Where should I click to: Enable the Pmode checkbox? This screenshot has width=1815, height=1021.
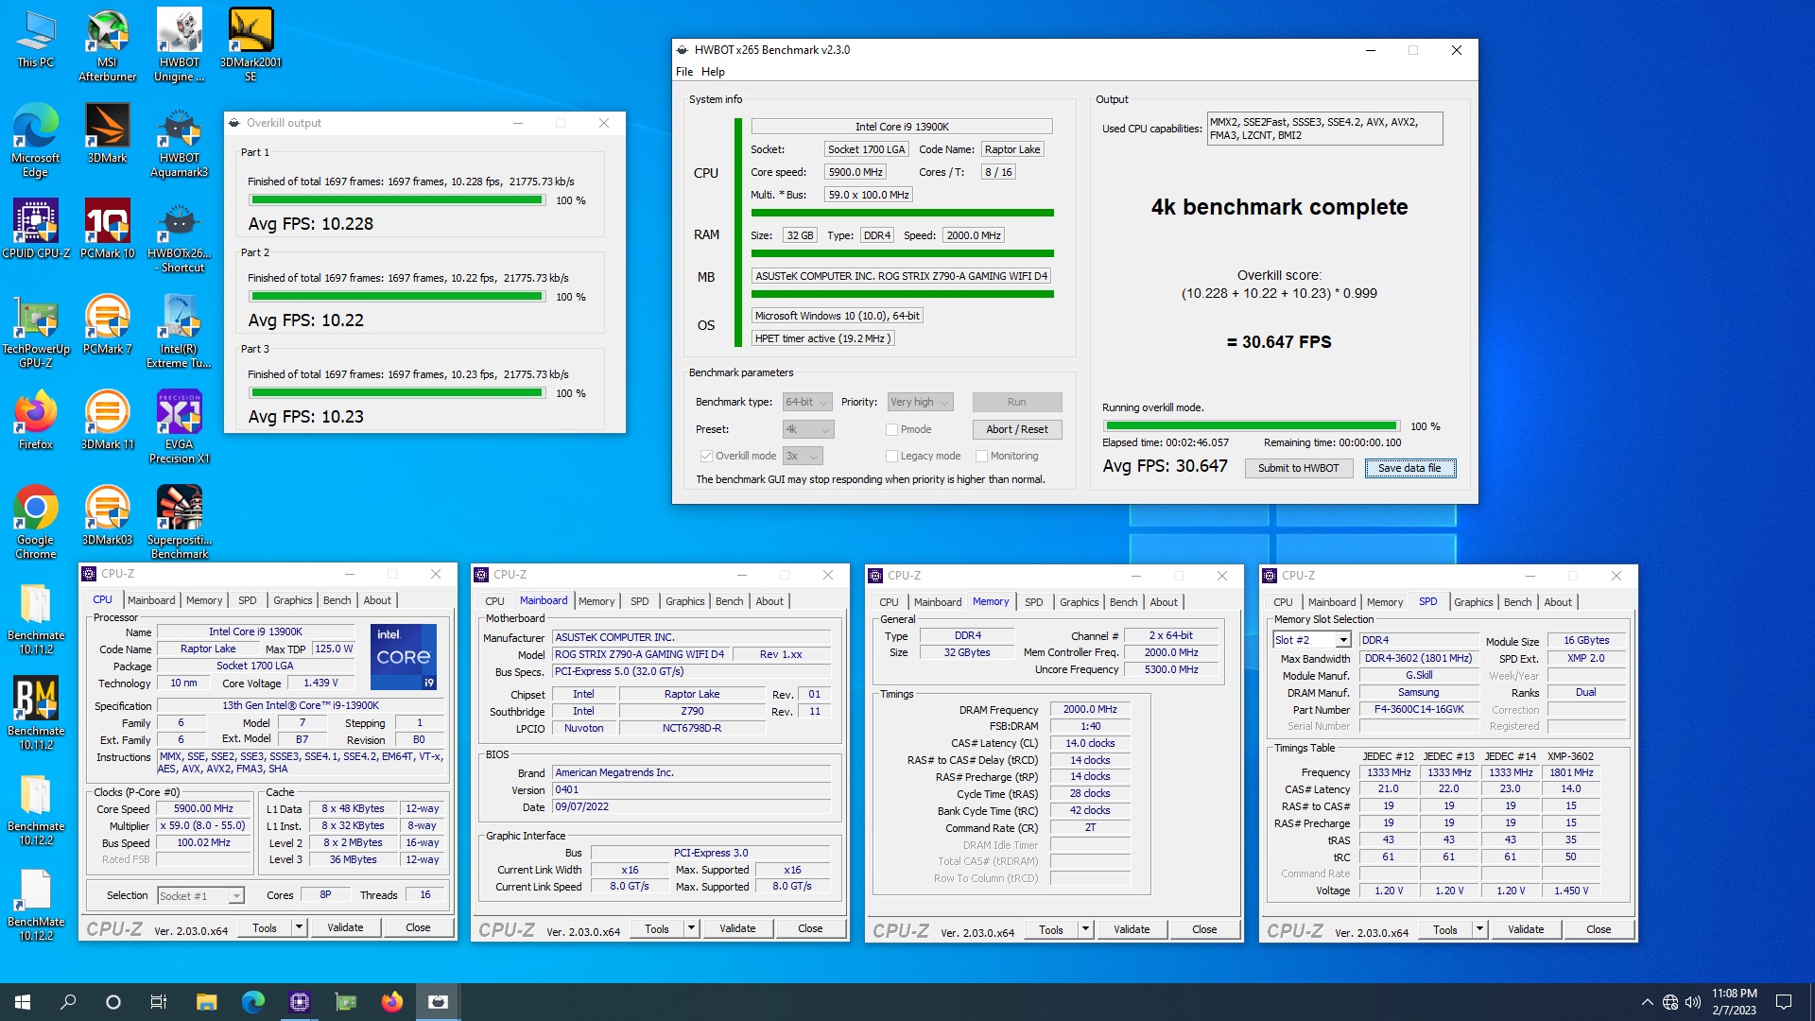pyautogui.click(x=891, y=429)
